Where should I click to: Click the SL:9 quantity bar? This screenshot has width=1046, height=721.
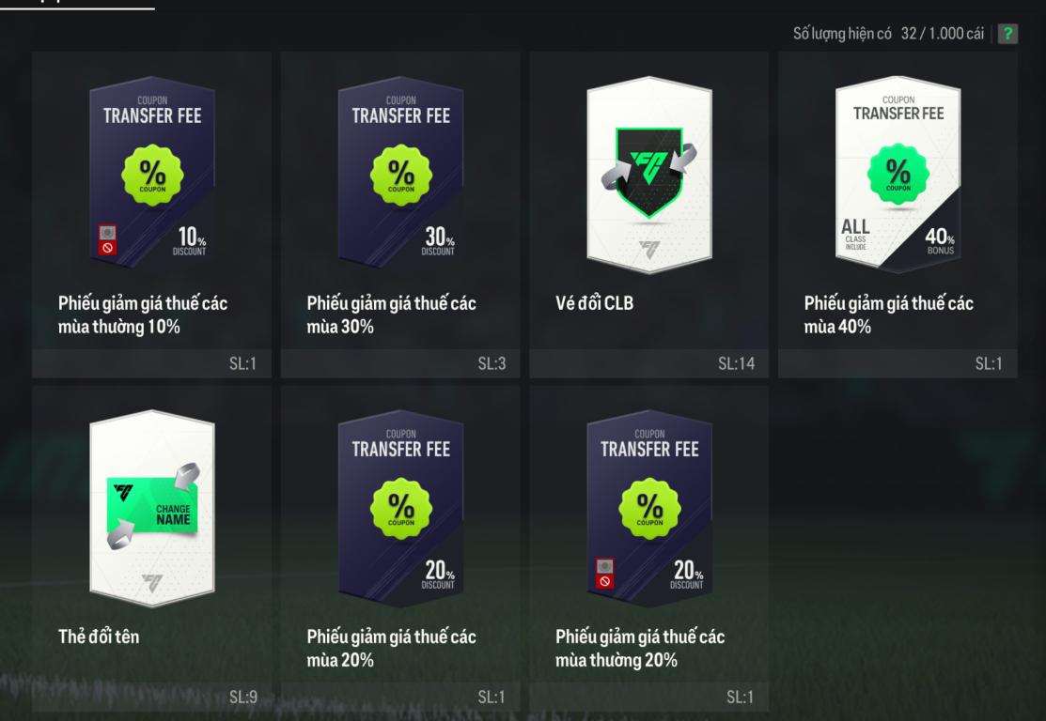click(152, 697)
